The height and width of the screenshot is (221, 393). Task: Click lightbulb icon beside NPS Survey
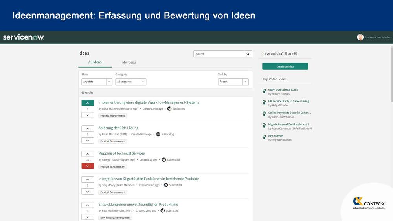pos(264,137)
